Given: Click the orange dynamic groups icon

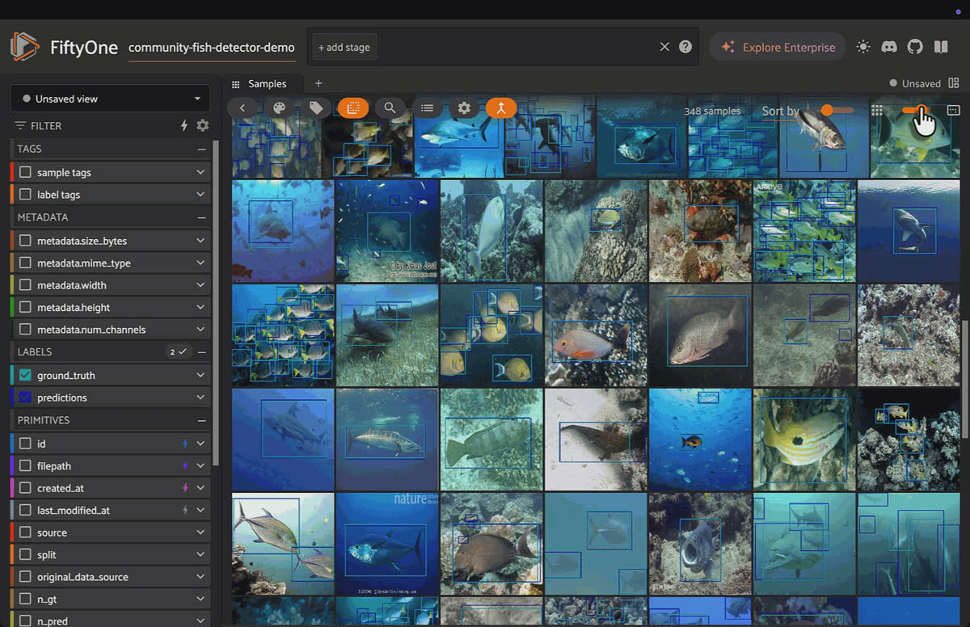Looking at the screenshot, I should (501, 107).
